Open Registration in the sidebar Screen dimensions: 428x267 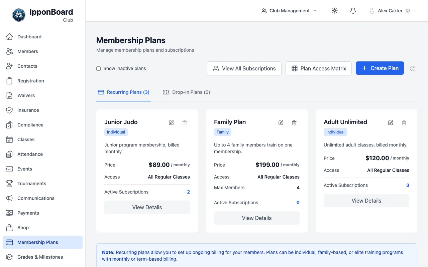(x=42, y=81)
